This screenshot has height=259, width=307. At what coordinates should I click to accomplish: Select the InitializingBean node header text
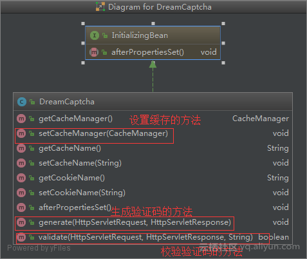(x=140, y=35)
